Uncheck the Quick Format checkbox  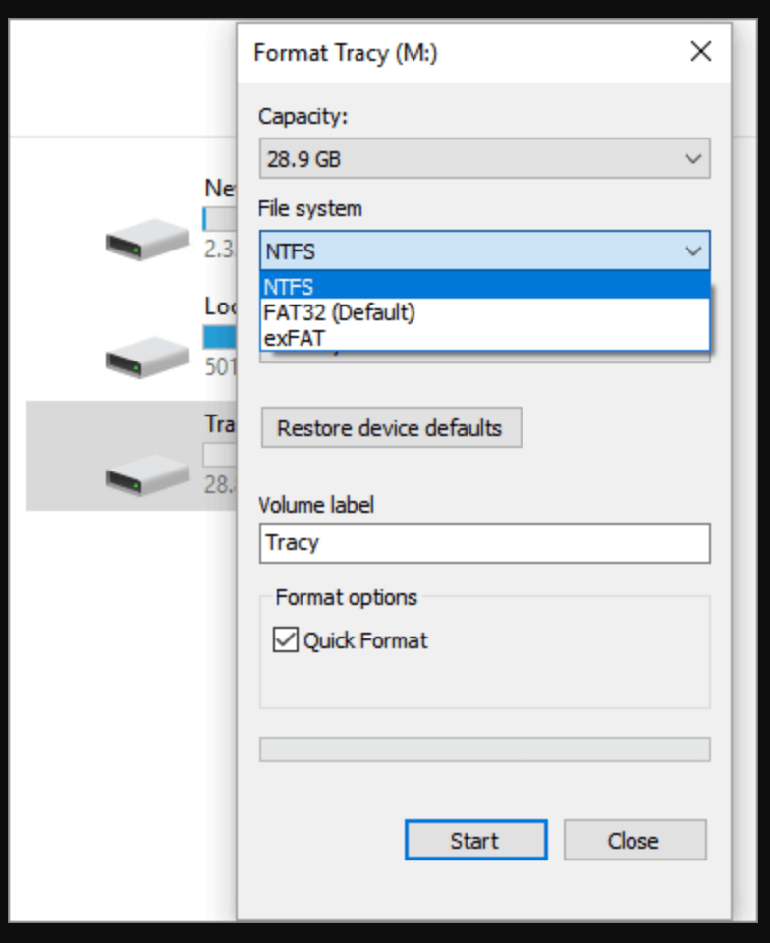(x=284, y=639)
